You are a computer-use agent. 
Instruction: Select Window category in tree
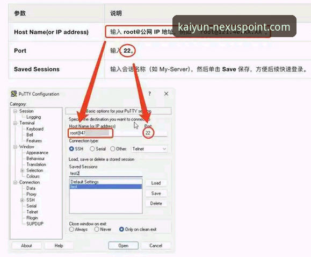[x=26, y=147]
